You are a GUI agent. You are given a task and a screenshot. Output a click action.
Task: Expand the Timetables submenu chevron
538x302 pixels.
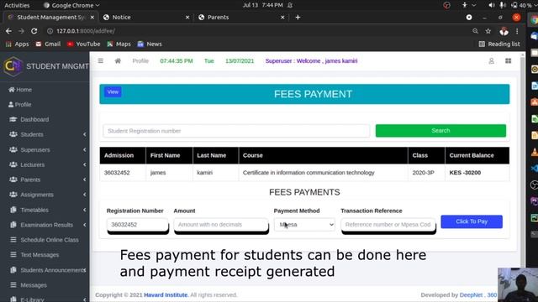84,210
